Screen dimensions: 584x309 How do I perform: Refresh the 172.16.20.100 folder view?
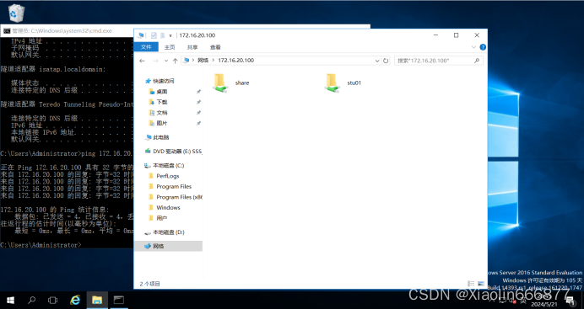coord(386,61)
